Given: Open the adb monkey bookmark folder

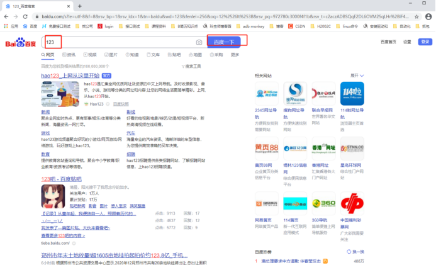Looking at the screenshot, I should [x=250, y=26].
